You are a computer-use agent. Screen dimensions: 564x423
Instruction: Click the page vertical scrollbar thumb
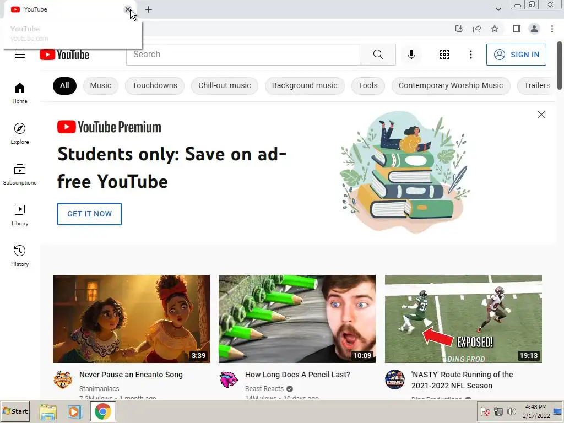[x=560, y=66]
